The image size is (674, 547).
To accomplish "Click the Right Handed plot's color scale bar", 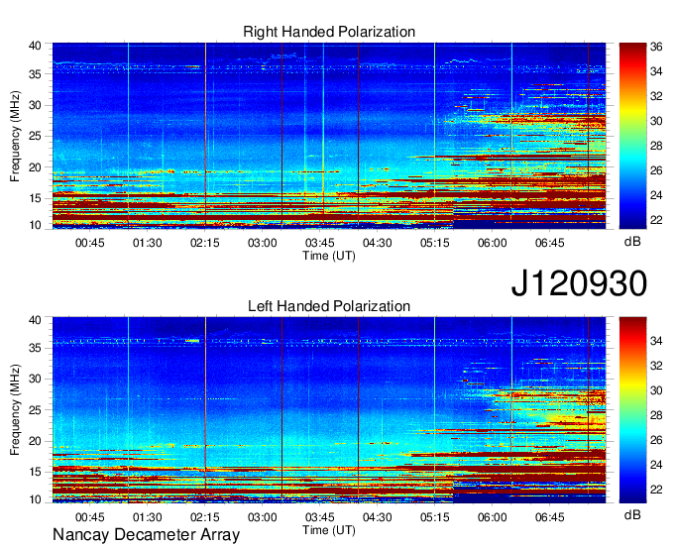I will [632, 136].
